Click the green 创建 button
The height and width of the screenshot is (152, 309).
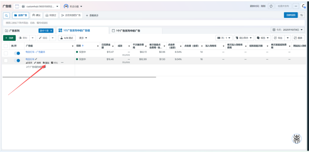pos(9,38)
